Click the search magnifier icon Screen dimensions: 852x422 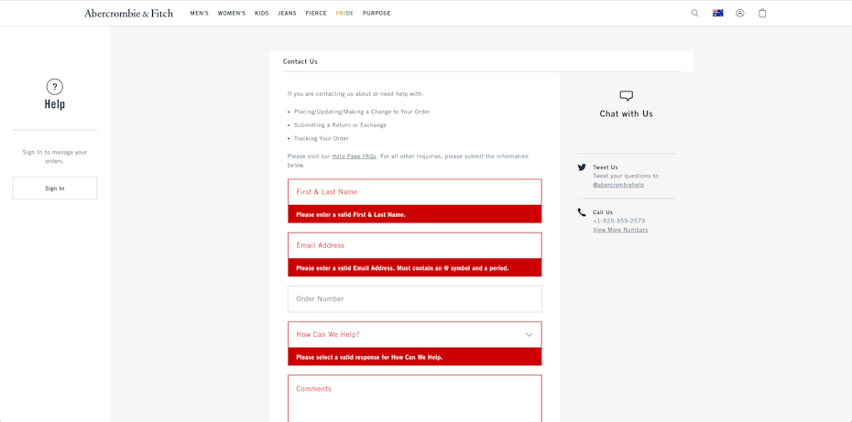tap(694, 13)
